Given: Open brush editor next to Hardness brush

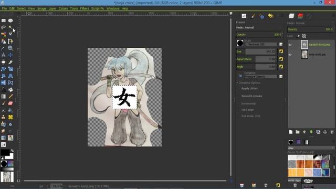Looking at the screenshot, I should tap(281, 44).
